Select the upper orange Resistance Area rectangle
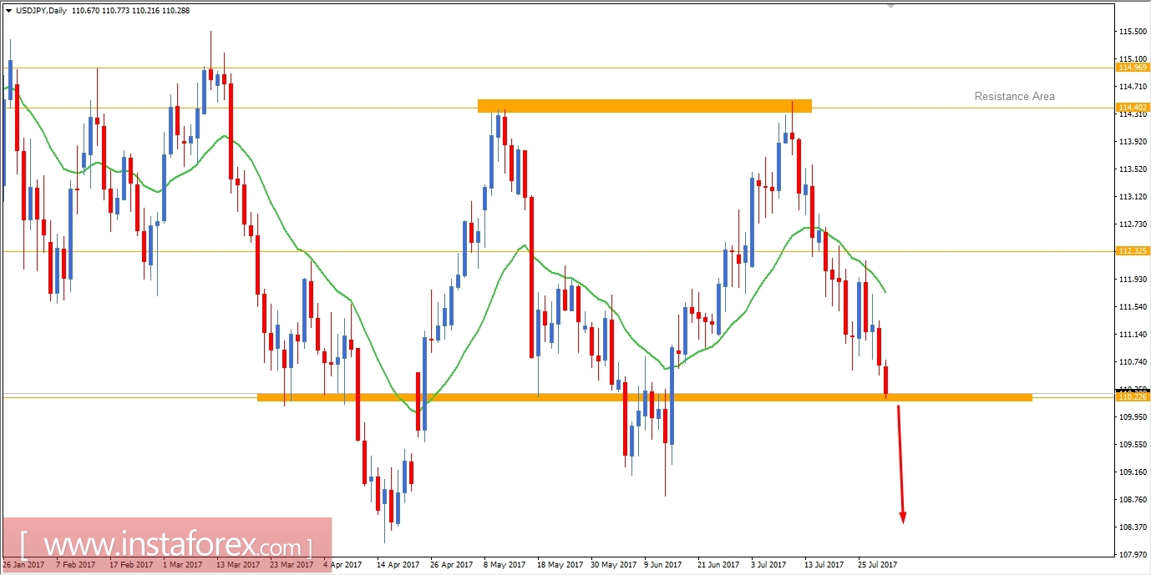This screenshot has width=1151, height=575. point(643,104)
